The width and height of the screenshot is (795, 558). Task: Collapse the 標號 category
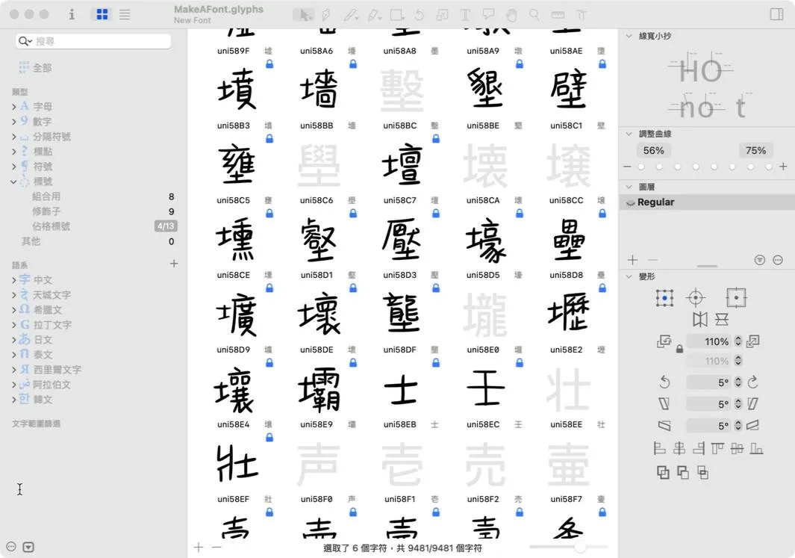13,182
